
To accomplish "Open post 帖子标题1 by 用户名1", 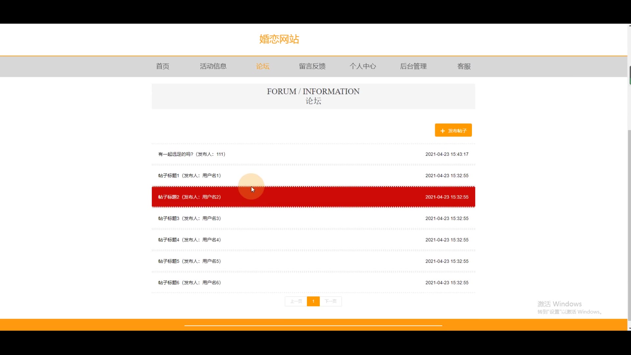I will tap(189, 176).
